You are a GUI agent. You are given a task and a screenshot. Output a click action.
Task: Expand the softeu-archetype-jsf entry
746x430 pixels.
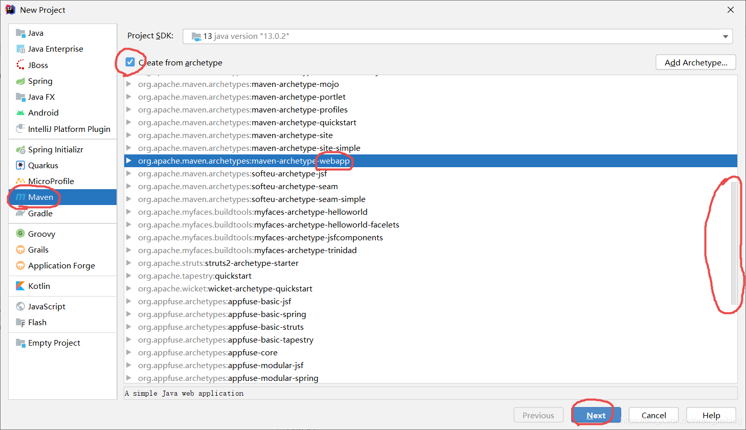(x=129, y=173)
